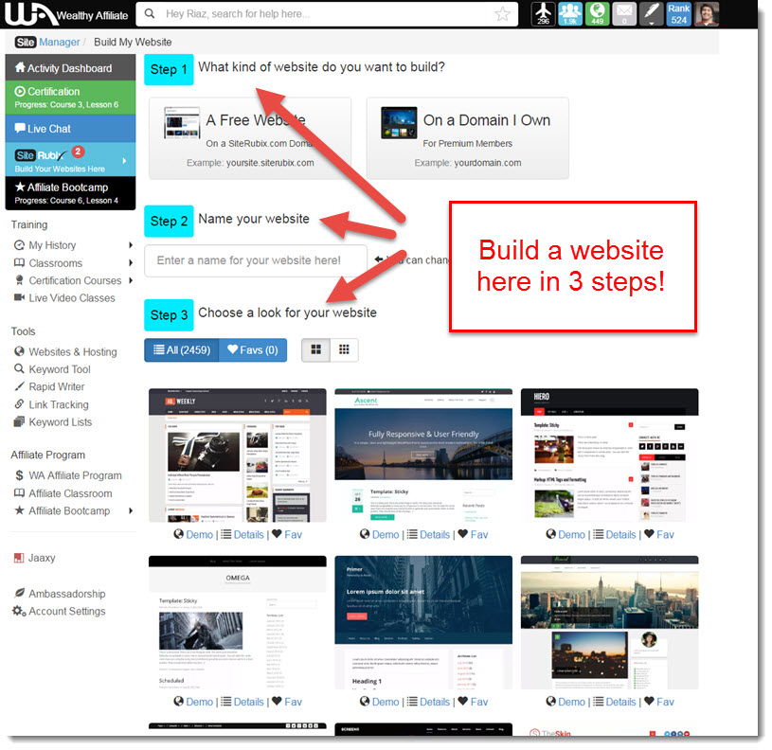Viewport: 772px width, 750px height.
Task: Click SiteRubix notification badge 2
Action: point(78,152)
